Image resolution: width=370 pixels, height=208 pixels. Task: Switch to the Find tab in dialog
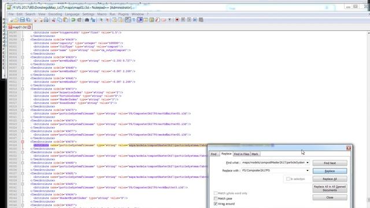[x=214, y=154]
